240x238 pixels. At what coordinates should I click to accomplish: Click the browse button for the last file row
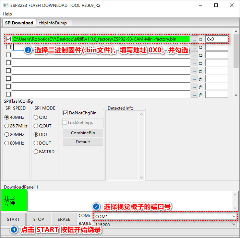(x=194, y=95)
